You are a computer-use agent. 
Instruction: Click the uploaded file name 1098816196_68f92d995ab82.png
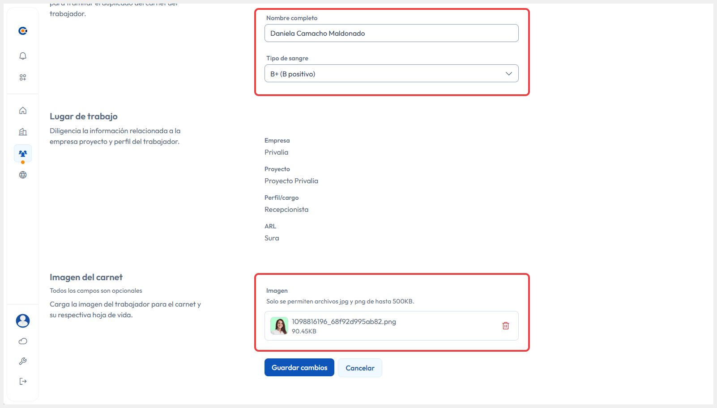point(344,322)
